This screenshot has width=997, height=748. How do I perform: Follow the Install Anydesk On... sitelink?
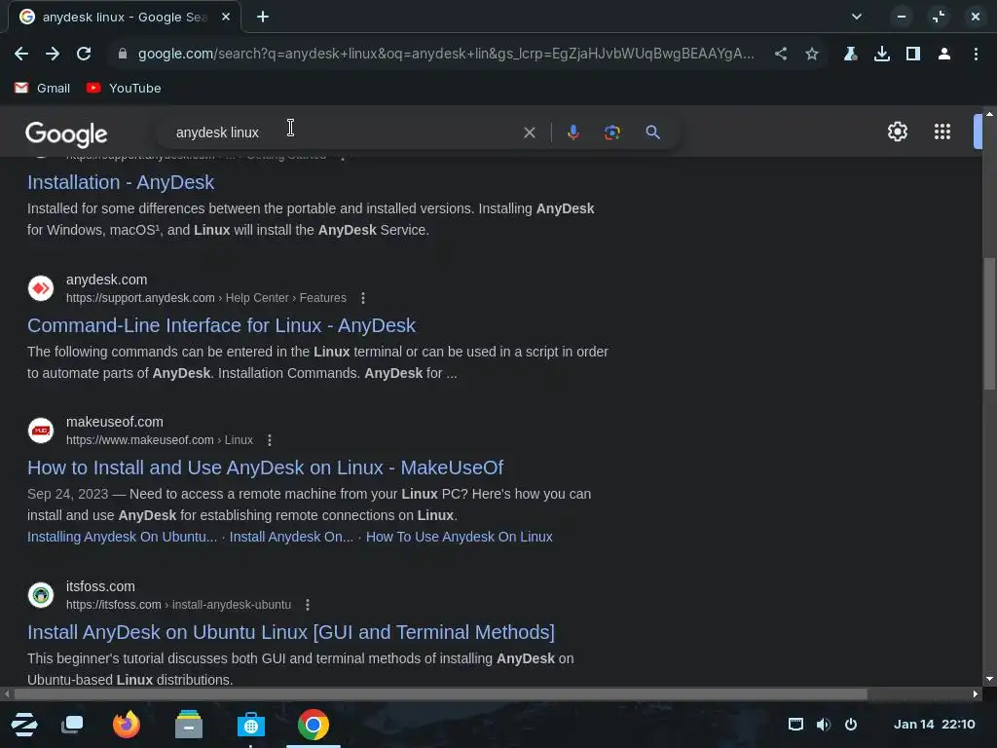(291, 537)
